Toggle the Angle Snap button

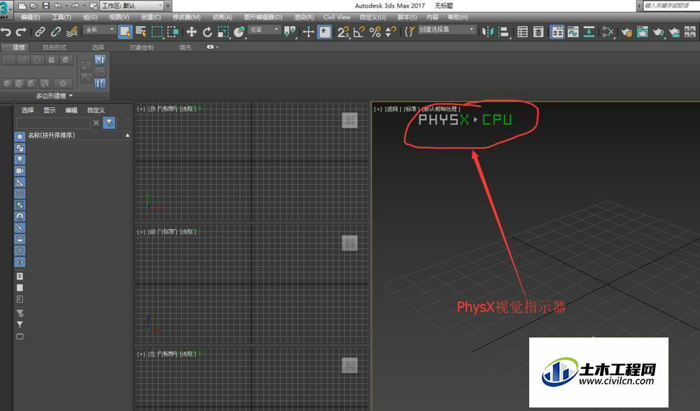tap(359, 32)
